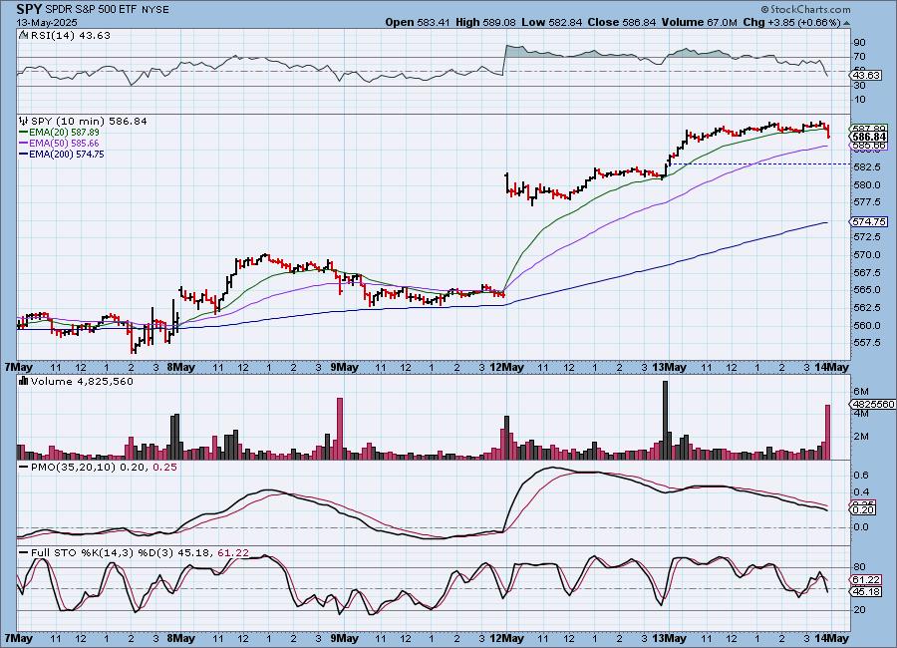Image resolution: width=897 pixels, height=648 pixels.
Task: Click the EMA(50) 585.66 legend text
Action: click(x=64, y=144)
